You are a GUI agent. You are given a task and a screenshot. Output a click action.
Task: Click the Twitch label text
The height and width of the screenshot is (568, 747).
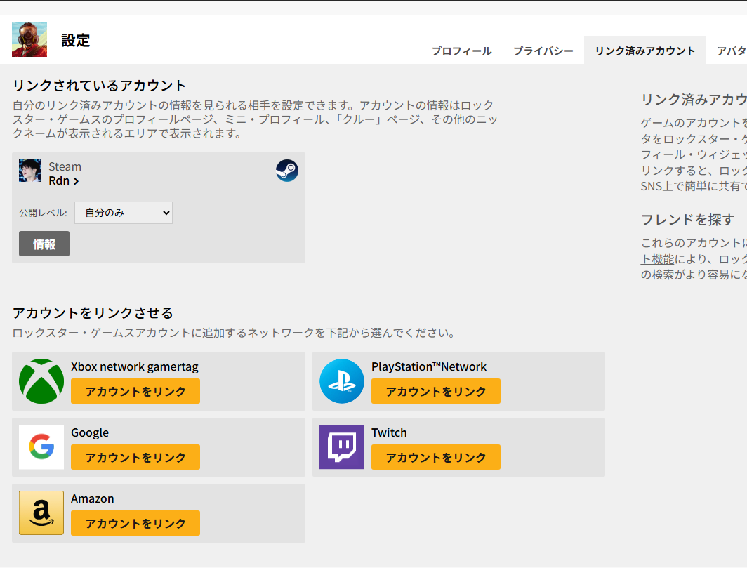[x=389, y=432]
